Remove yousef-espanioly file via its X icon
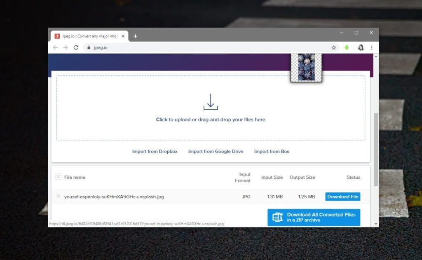 click(58, 197)
